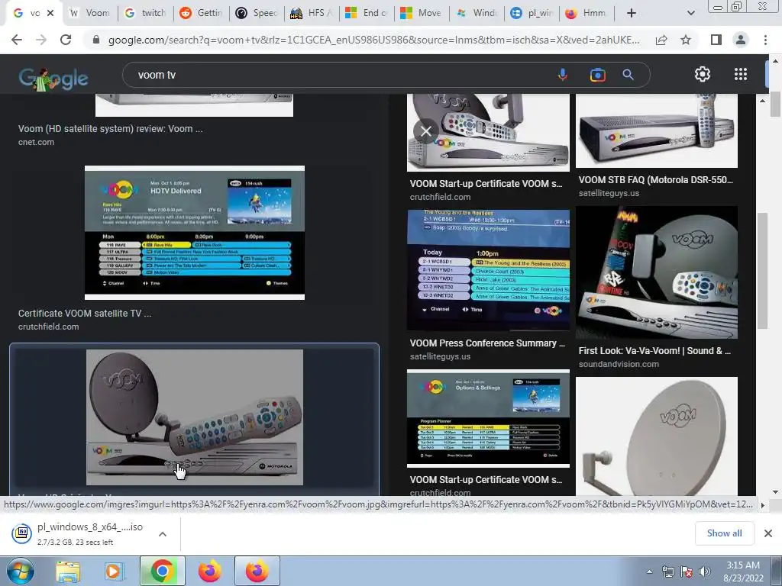Show all downloads
Image resolution: width=782 pixels, height=586 pixels.
[x=724, y=533]
